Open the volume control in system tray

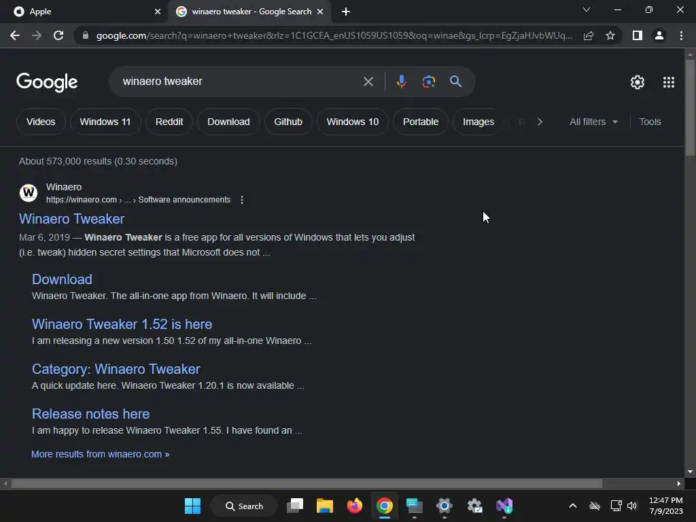click(632, 506)
